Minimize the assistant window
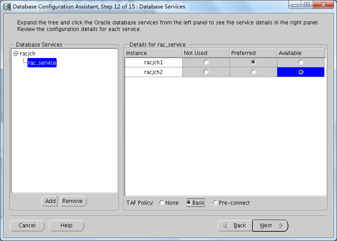 click(x=295, y=4)
